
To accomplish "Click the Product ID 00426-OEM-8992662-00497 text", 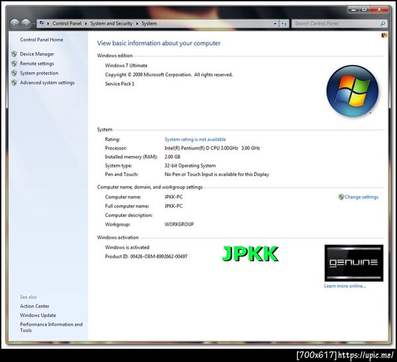I will pos(146,256).
